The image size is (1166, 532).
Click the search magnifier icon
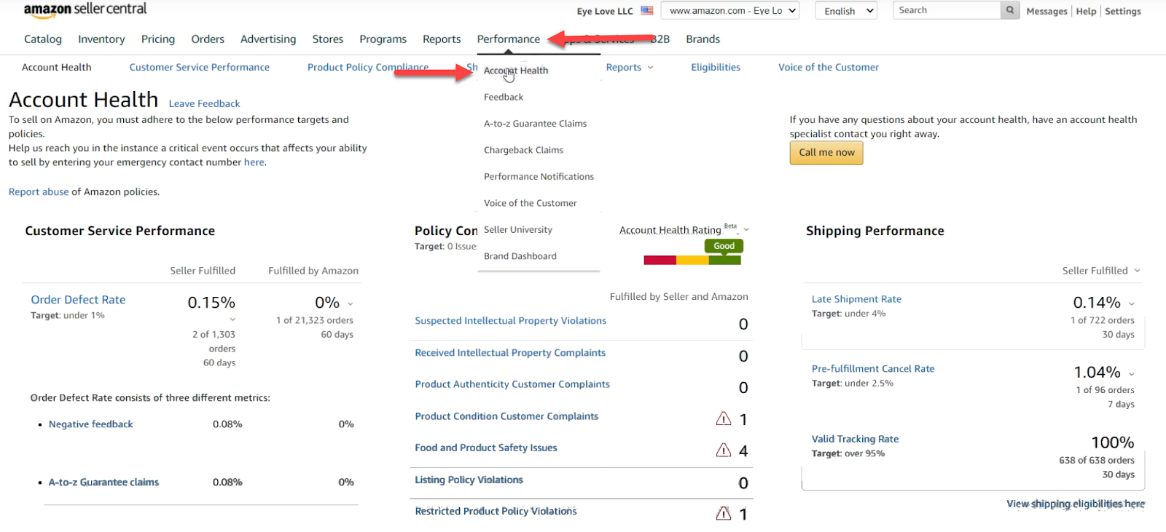coord(1010,10)
